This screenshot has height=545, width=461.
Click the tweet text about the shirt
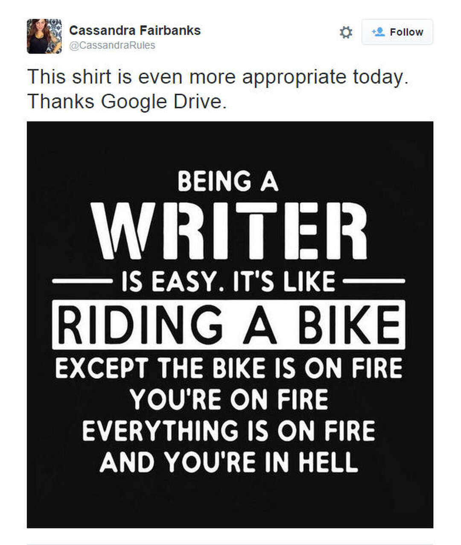point(218,77)
